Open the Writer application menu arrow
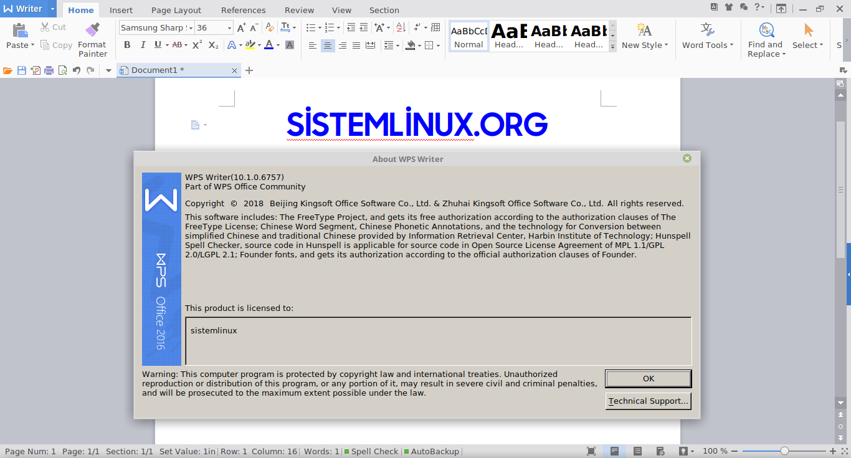 click(x=52, y=9)
